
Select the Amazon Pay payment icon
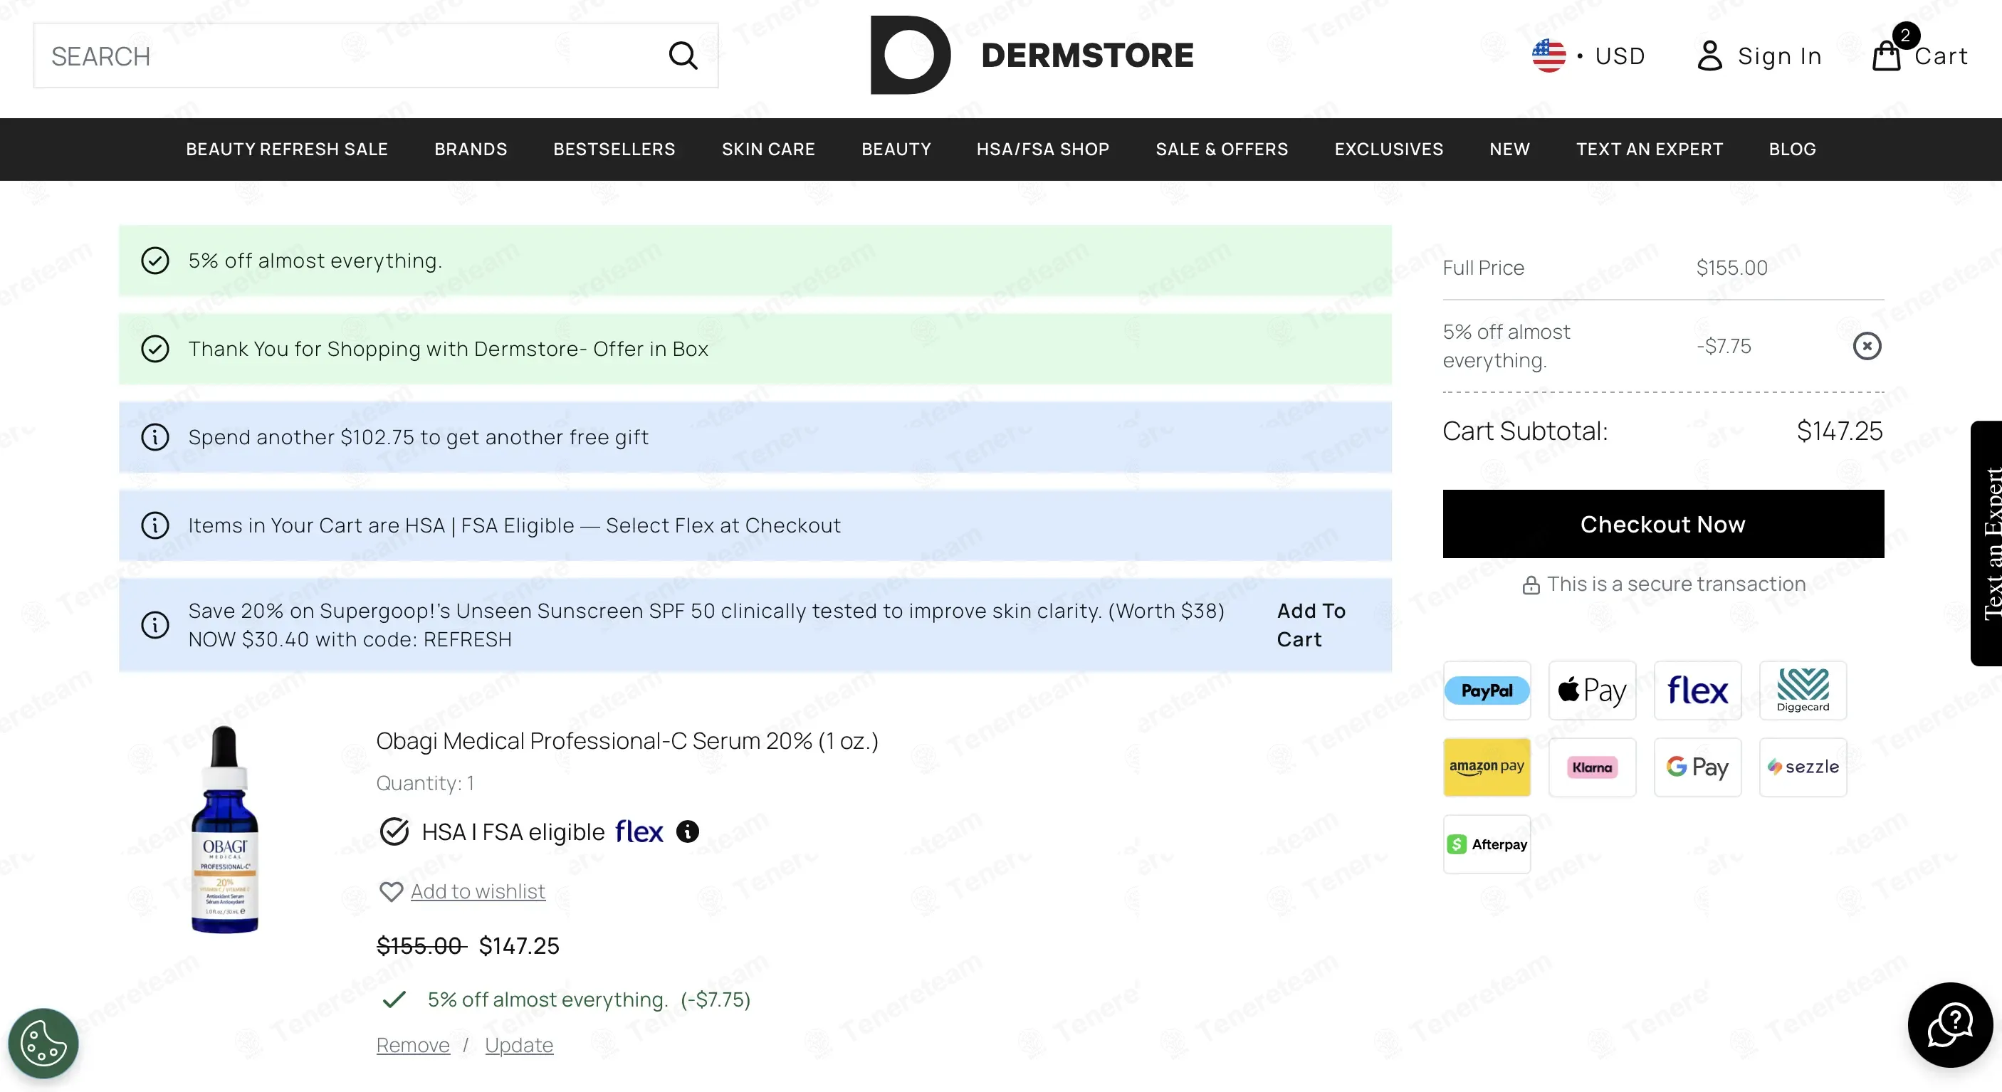[x=1487, y=767]
